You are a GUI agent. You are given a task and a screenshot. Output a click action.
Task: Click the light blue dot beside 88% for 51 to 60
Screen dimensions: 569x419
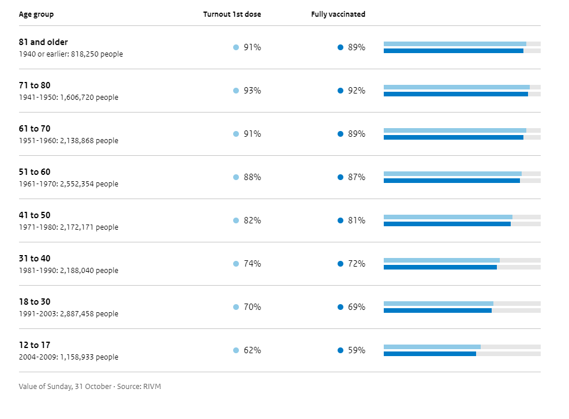235,177
